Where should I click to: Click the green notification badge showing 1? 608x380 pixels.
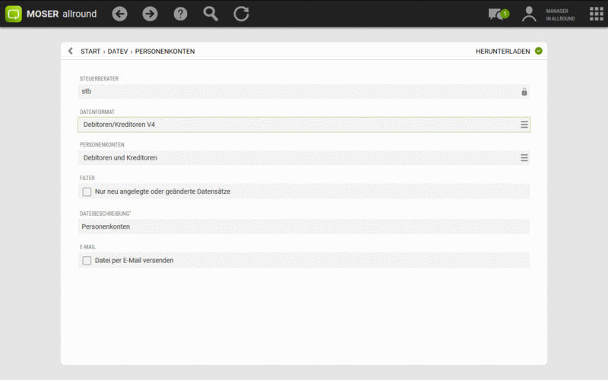click(505, 14)
